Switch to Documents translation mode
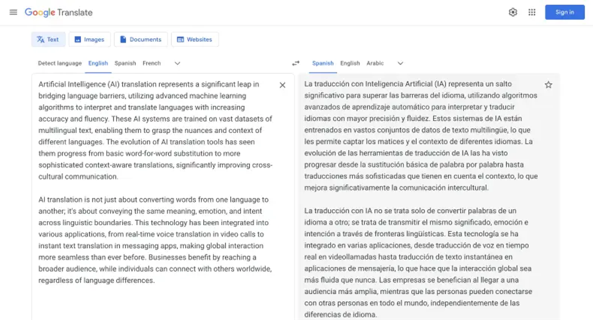This screenshot has height=320, width=593. (141, 39)
